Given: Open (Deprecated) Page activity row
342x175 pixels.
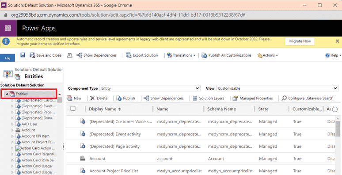Looking at the screenshot, I should pos(114,146).
